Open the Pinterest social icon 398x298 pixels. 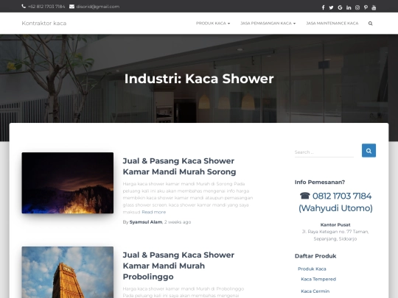pos(366,7)
